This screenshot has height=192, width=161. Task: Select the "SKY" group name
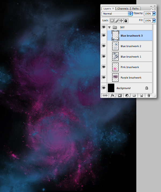click(122, 27)
